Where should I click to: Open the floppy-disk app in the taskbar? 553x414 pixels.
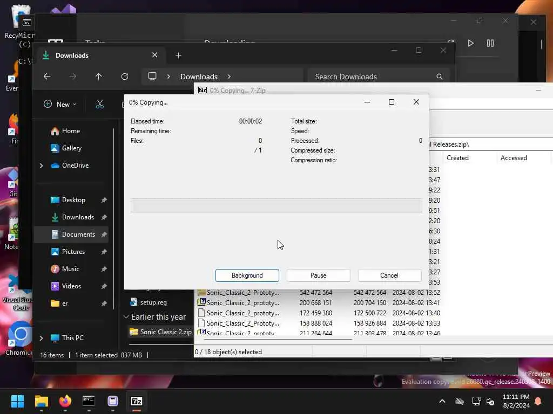[112, 401]
